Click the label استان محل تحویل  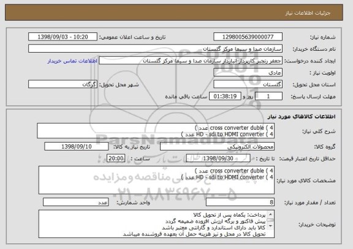coord(314,84)
